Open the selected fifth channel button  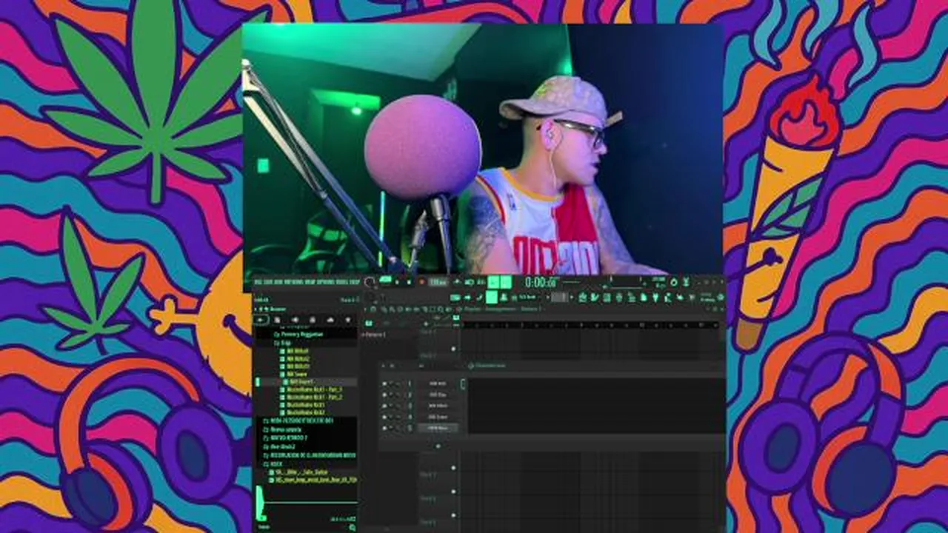[438, 428]
